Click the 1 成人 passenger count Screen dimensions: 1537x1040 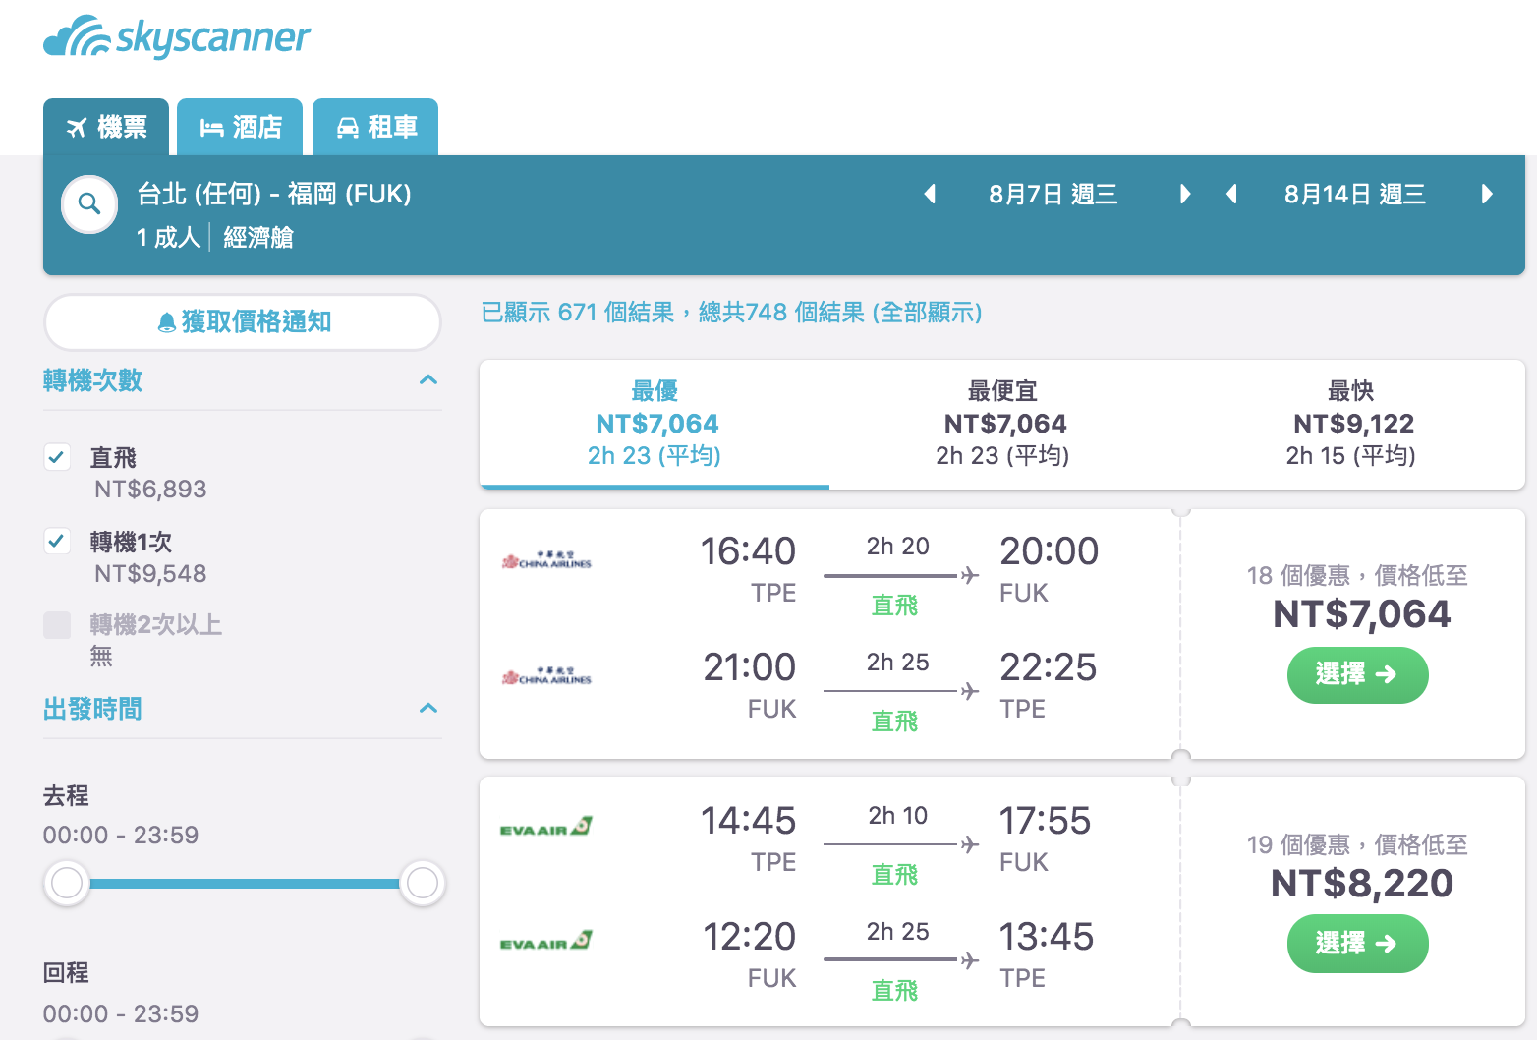click(x=168, y=237)
